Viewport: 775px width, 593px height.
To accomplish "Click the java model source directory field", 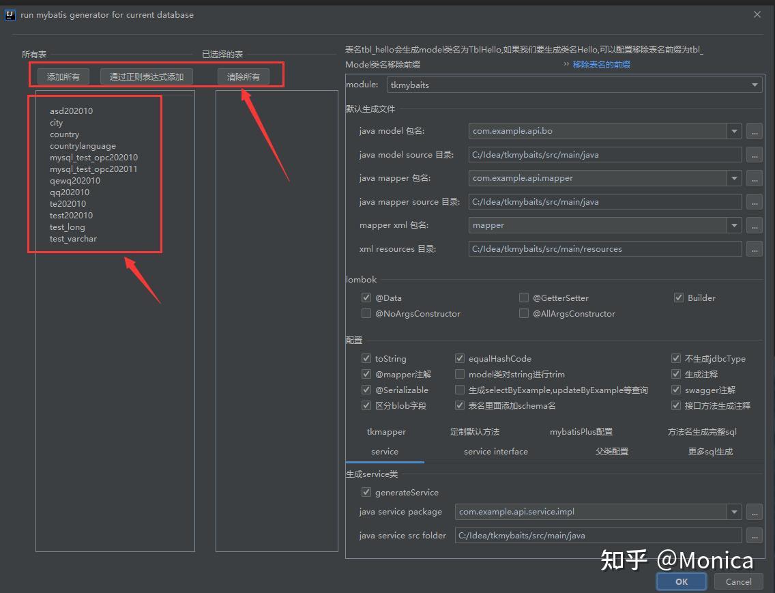I will [x=605, y=155].
